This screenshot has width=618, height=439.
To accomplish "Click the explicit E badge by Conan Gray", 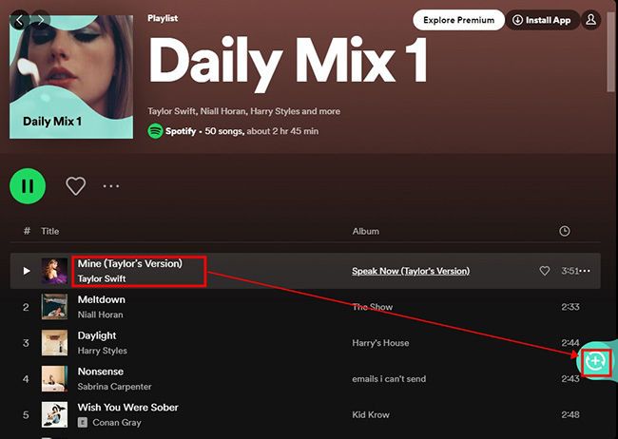I will click(83, 423).
